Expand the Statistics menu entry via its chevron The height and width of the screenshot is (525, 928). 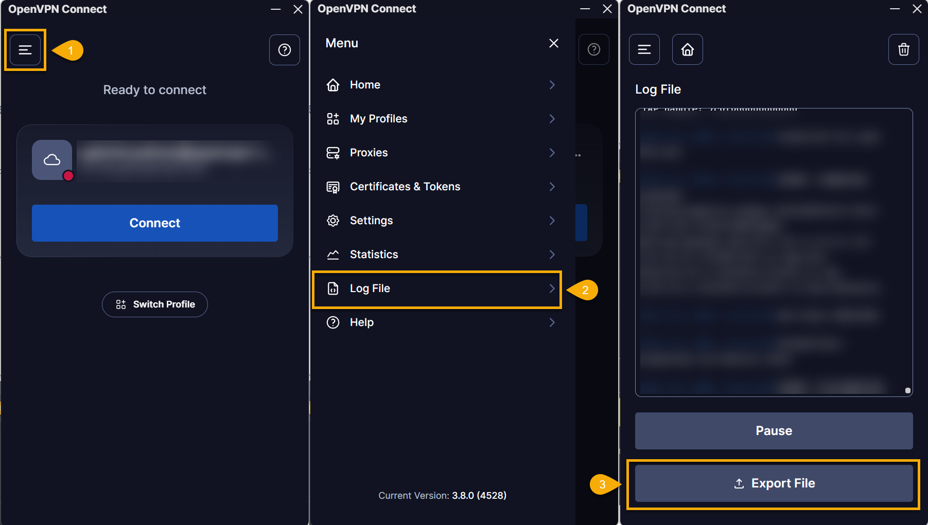pos(552,254)
